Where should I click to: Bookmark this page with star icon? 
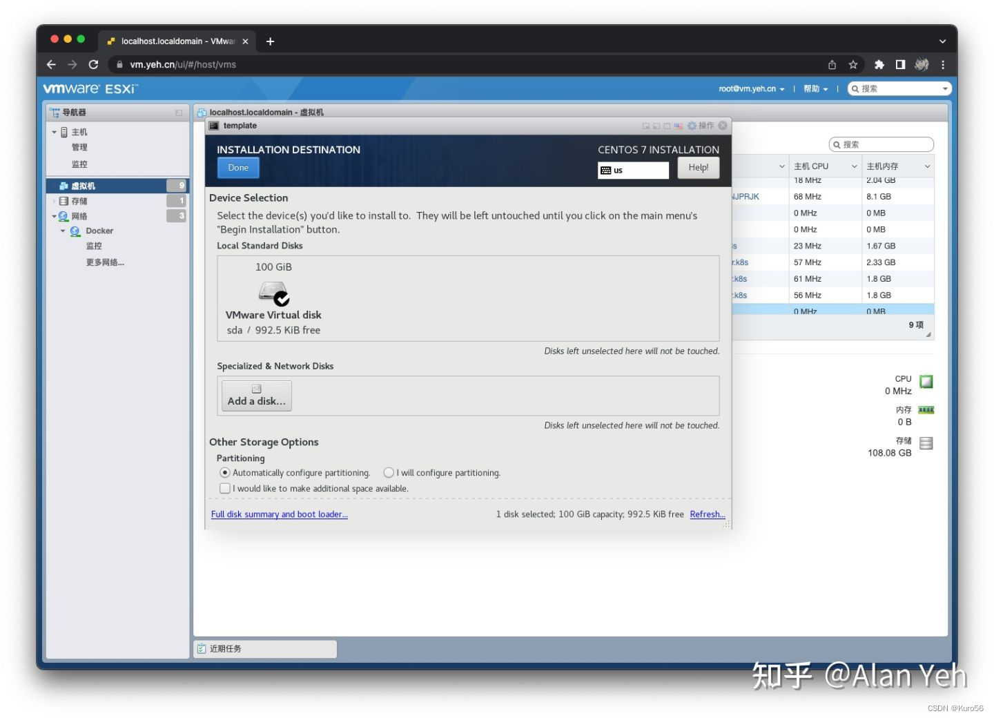tap(853, 64)
